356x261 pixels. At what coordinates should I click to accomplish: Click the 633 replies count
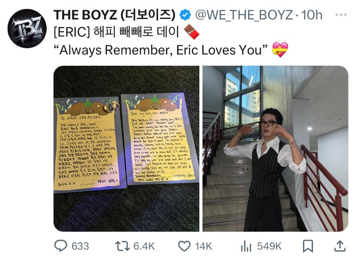tap(81, 246)
